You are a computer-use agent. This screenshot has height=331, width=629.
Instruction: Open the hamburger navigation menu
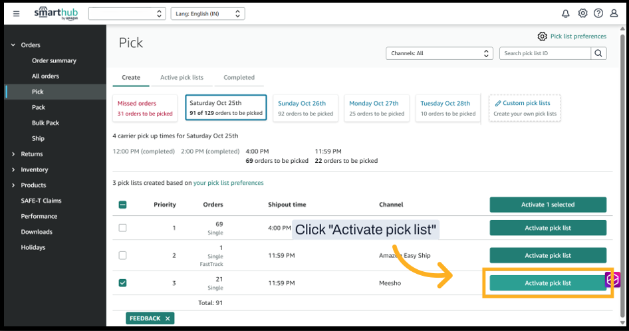17,13
